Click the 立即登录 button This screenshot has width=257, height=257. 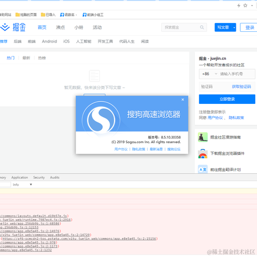(227, 99)
